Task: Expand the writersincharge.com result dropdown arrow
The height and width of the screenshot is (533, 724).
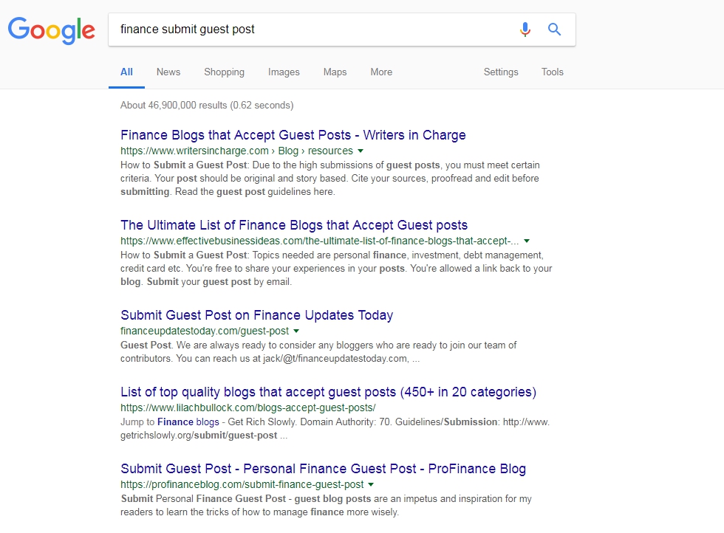Action: click(x=361, y=151)
